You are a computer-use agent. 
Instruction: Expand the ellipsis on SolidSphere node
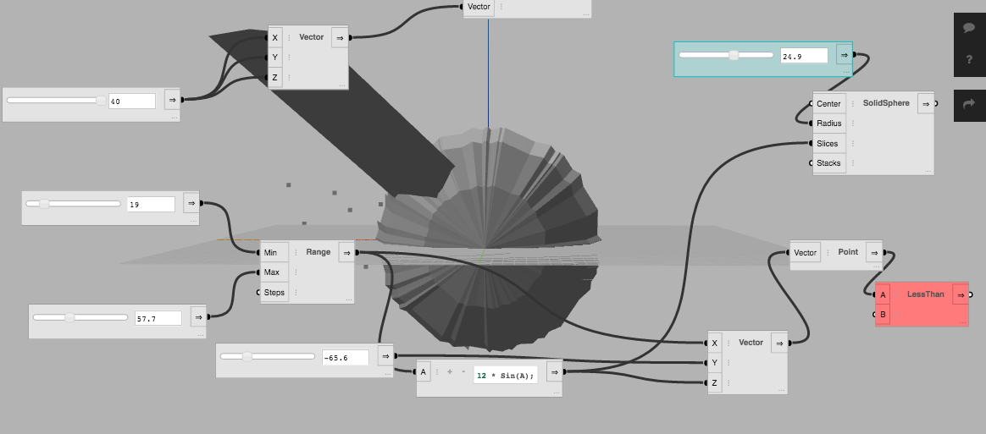point(928,170)
